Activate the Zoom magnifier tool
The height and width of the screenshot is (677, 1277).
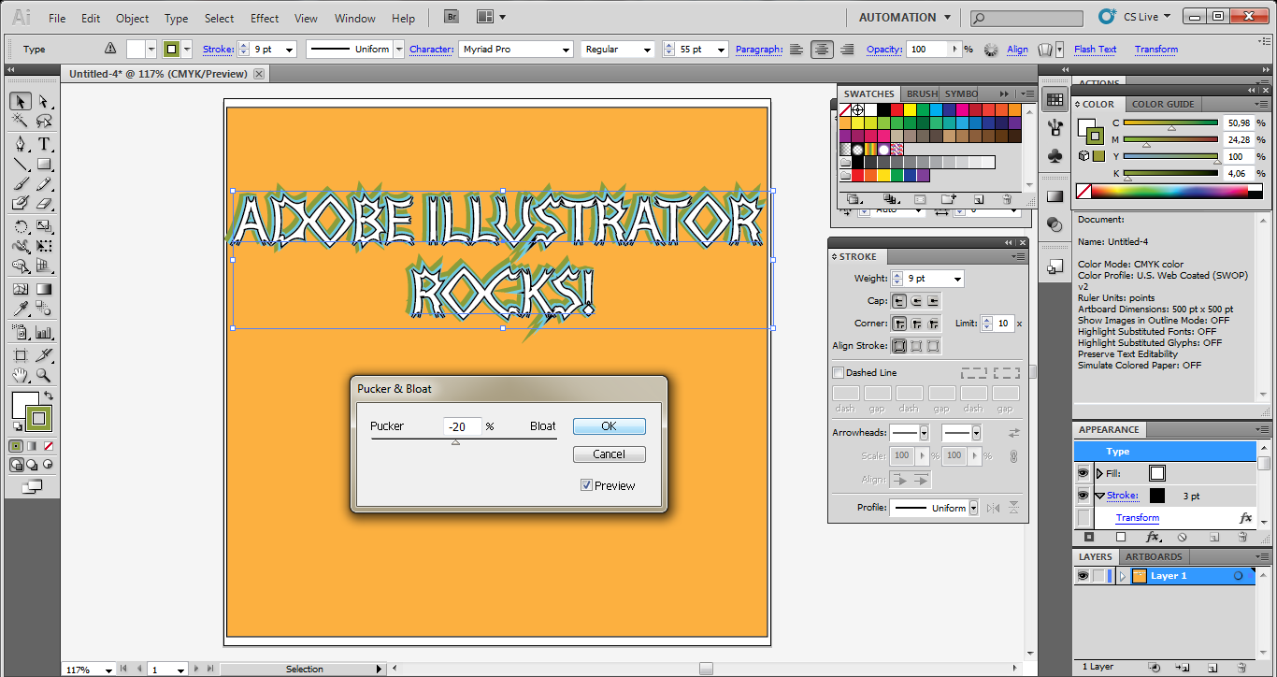[43, 375]
